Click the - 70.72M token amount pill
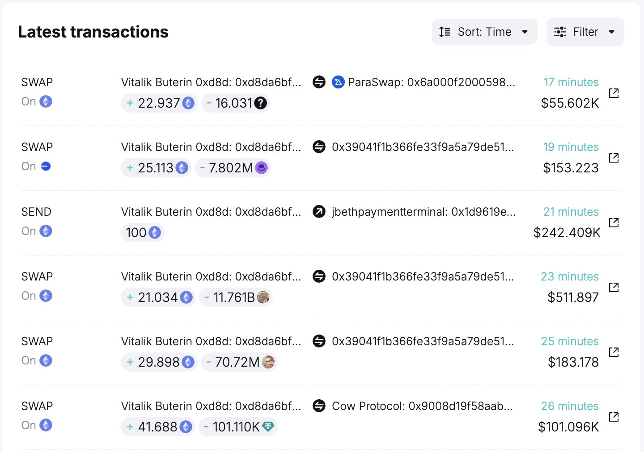This screenshot has height=452, width=644. (239, 362)
